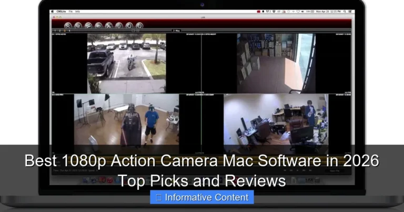Open the File menu

(70, 12)
